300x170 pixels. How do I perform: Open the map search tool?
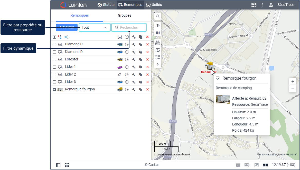pyautogui.click(x=158, y=16)
